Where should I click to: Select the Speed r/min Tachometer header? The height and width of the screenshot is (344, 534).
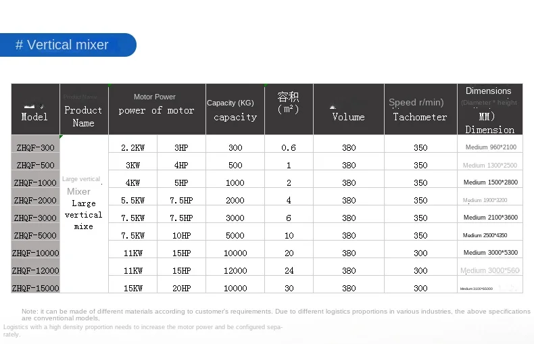pyautogui.click(x=420, y=109)
